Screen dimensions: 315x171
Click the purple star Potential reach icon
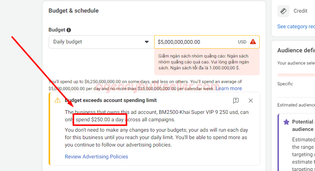286,122
